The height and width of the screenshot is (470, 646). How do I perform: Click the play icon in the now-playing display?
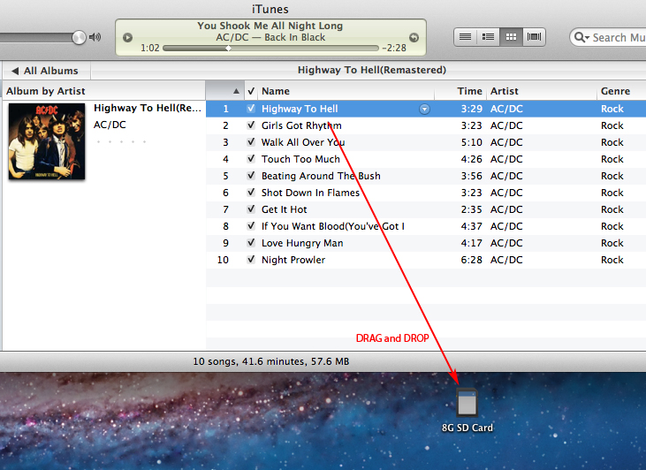pyautogui.click(x=128, y=37)
